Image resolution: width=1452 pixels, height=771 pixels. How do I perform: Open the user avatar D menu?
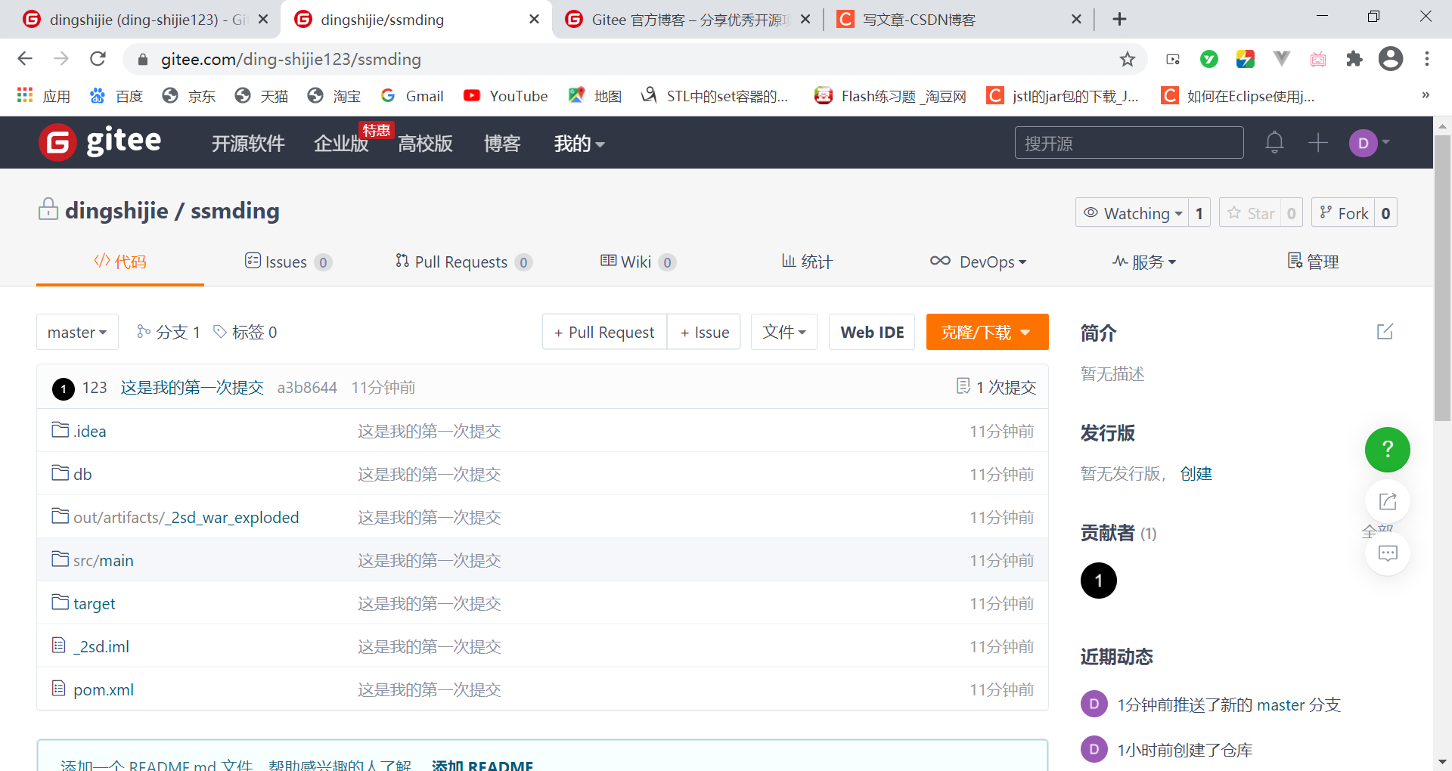click(1369, 142)
